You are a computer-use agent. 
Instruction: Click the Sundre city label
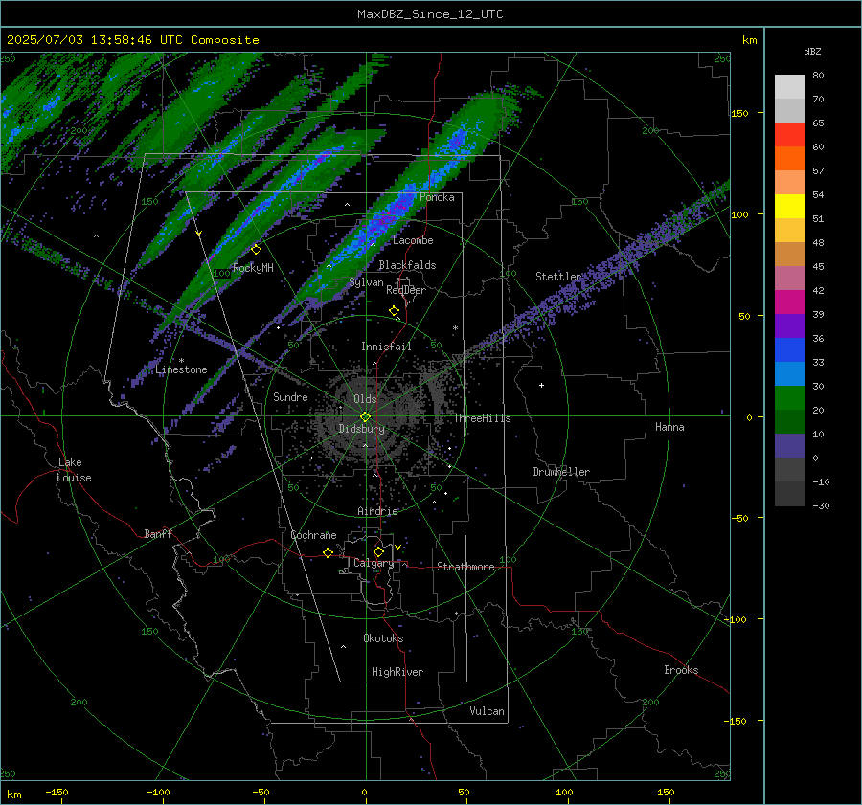click(290, 396)
